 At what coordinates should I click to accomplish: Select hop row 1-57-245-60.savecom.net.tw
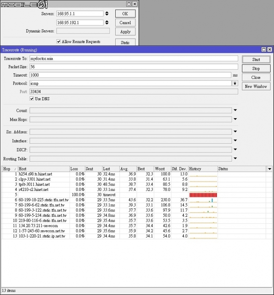(137, 231)
